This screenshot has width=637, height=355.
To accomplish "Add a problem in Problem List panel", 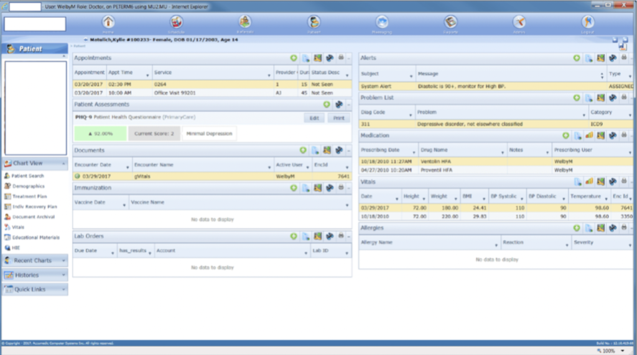I will [577, 97].
